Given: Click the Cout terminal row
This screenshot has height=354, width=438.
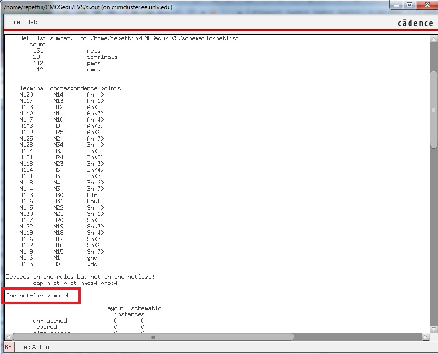Looking at the screenshot, I should point(93,201).
